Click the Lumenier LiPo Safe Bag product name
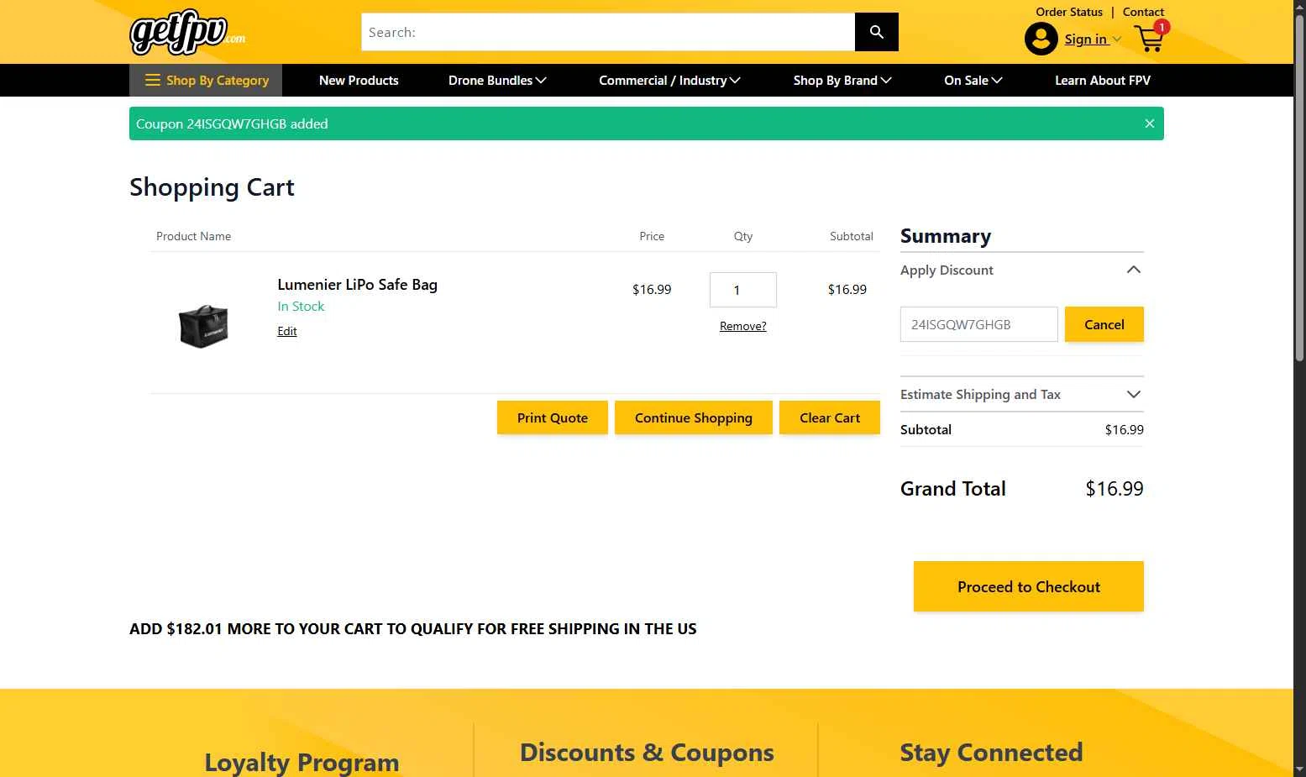The width and height of the screenshot is (1306, 777). [357, 285]
